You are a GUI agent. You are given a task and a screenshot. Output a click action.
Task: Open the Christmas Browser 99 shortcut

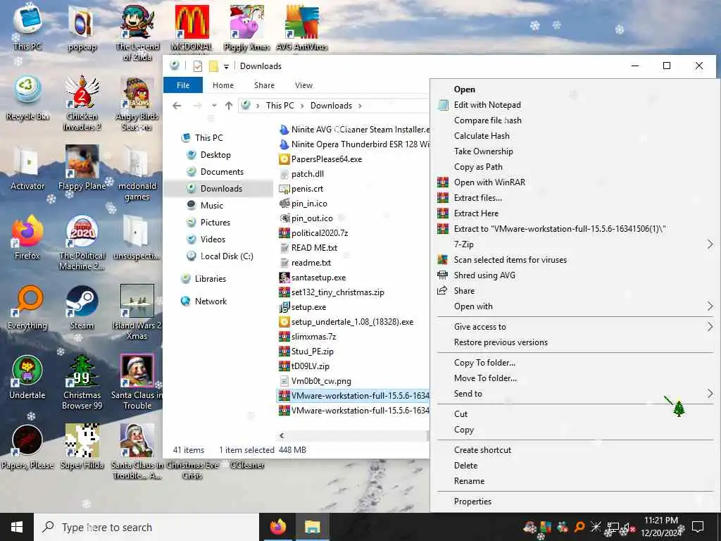pos(82,382)
